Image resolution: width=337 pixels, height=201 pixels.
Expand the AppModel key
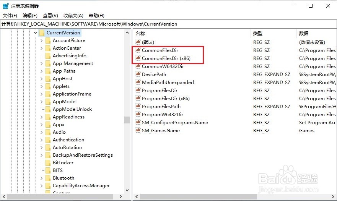point(41,102)
